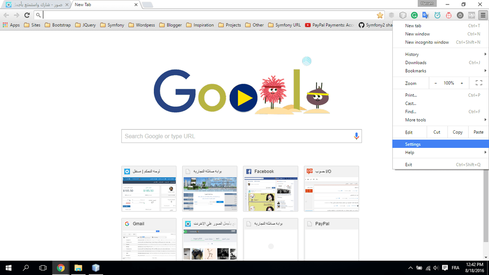Show hidden system tray icons
489x275 pixels.
coord(410,268)
